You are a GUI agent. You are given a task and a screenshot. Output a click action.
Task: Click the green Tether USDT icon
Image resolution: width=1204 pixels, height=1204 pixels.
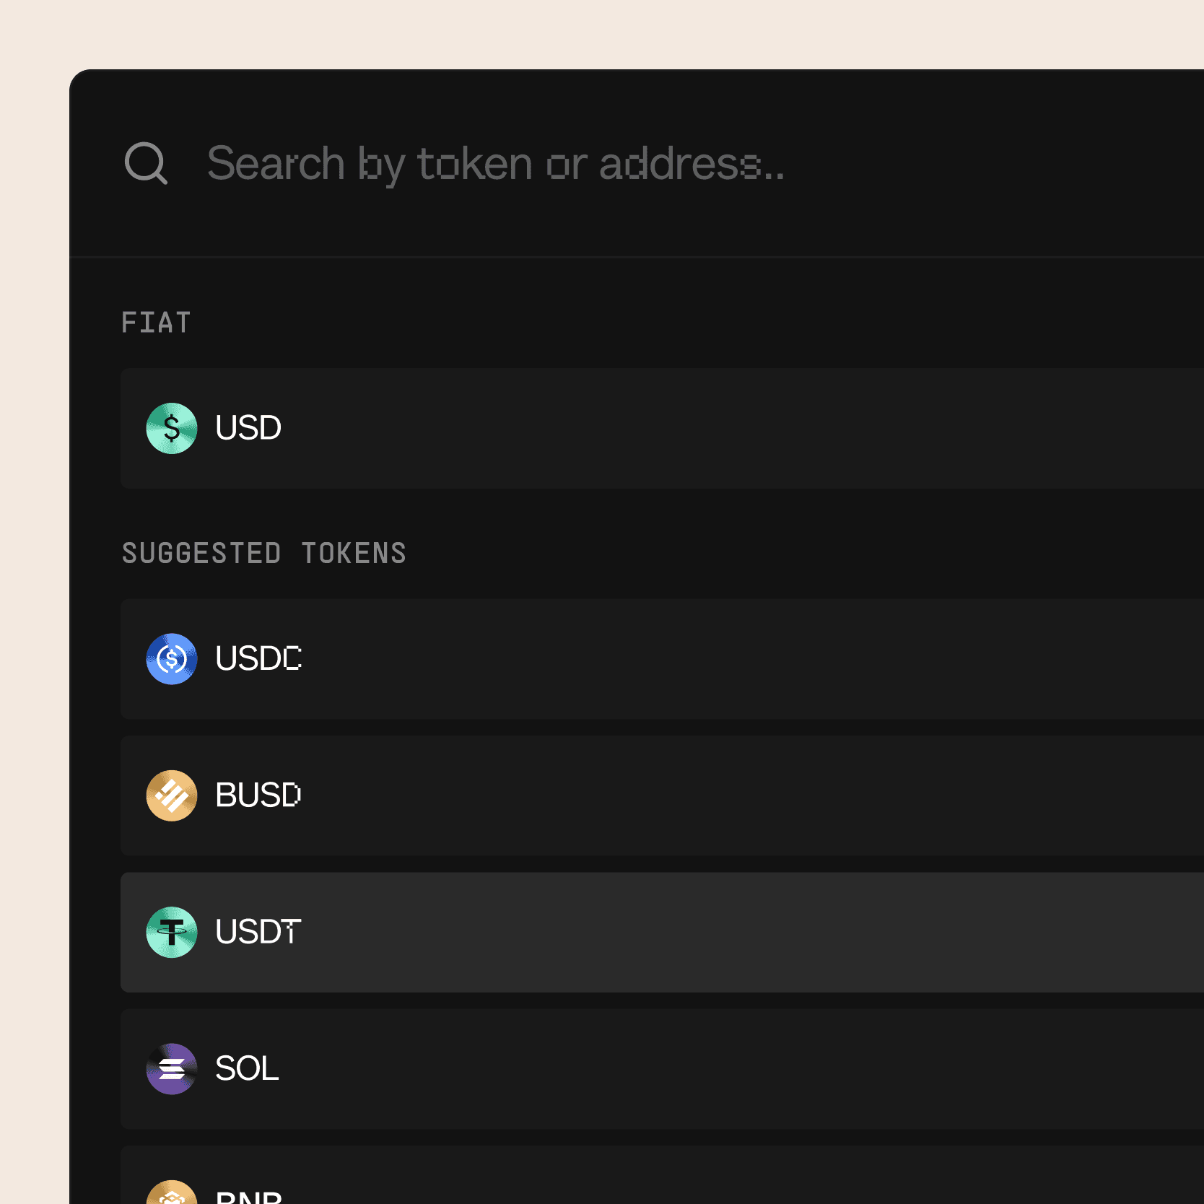click(x=172, y=932)
